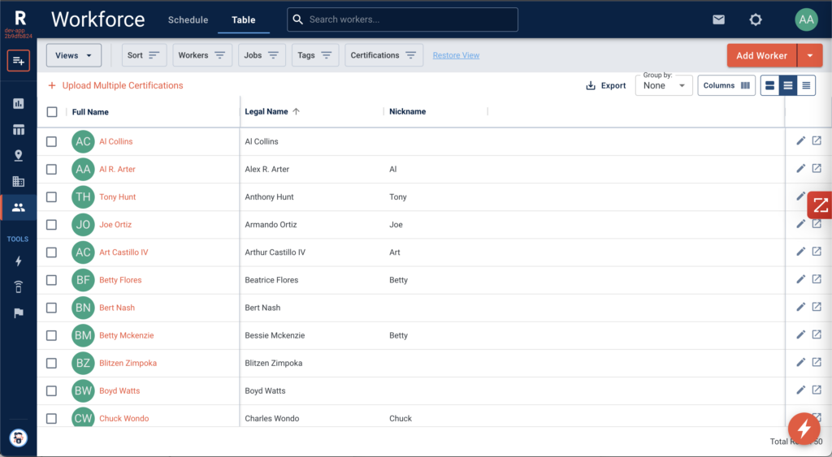Image resolution: width=832 pixels, height=457 pixels.
Task: Check the Betty Flores row checkbox
Action: coord(51,280)
